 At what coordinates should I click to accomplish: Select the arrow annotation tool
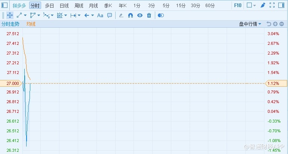87,15
